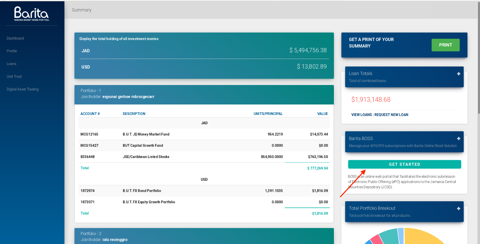Click BUT Capital Growth Fund description
The height and width of the screenshot is (244, 480).
pyautogui.click(x=143, y=146)
